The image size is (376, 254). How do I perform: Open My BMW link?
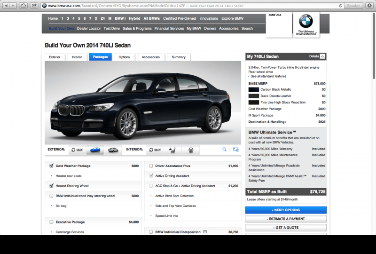194,28
